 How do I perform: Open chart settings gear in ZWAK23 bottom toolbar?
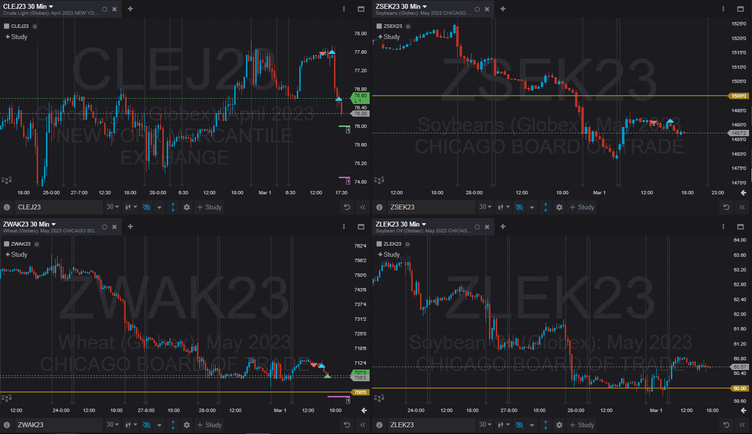(187, 425)
